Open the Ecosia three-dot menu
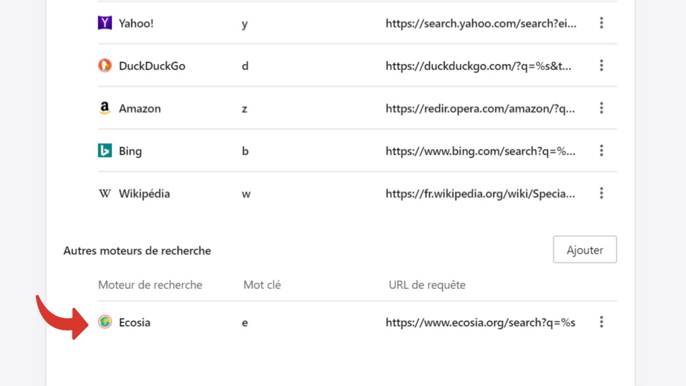Image resolution: width=686 pixels, height=386 pixels. click(601, 323)
